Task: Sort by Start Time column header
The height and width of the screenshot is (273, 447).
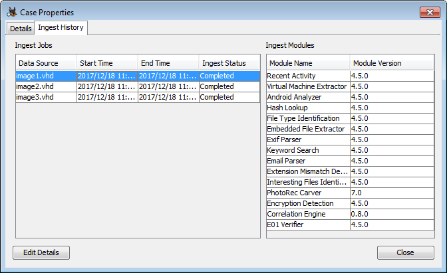Action: coord(107,63)
